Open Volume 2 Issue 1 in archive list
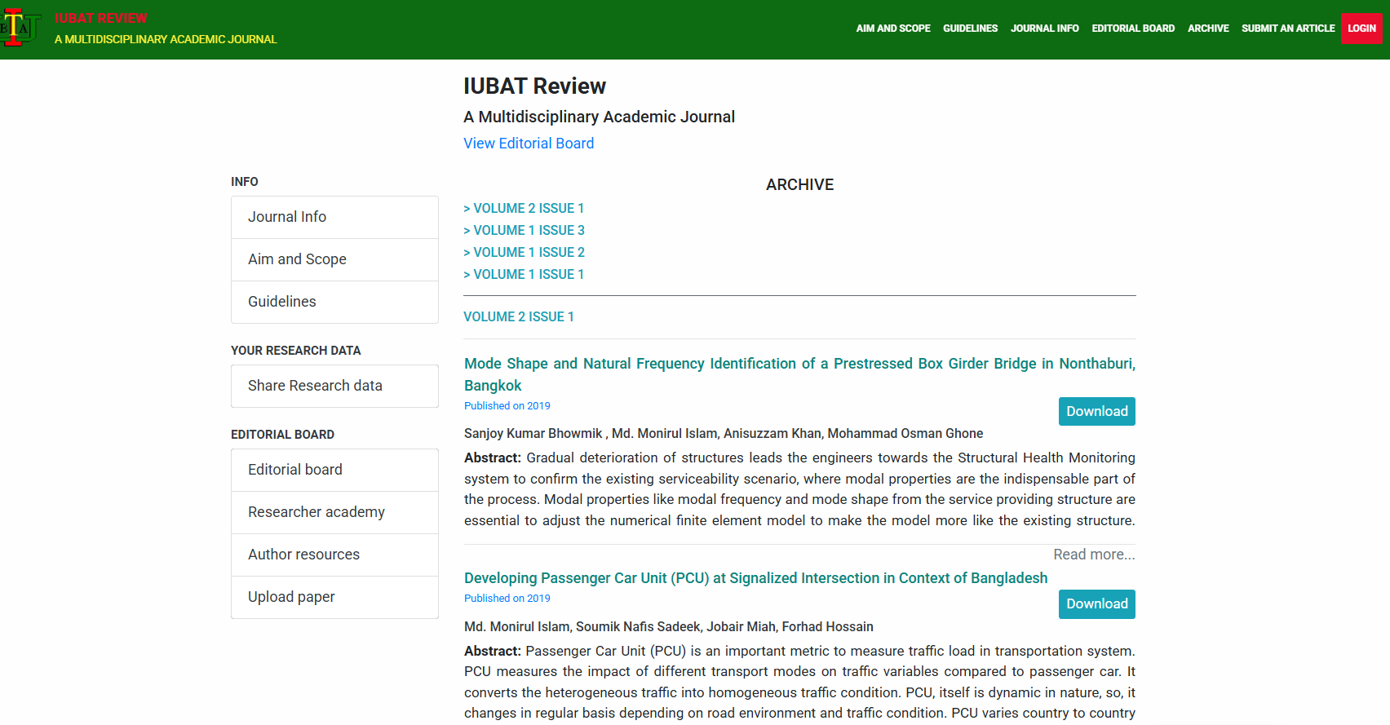Image resolution: width=1390 pixels, height=725 pixels. coord(524,209)
